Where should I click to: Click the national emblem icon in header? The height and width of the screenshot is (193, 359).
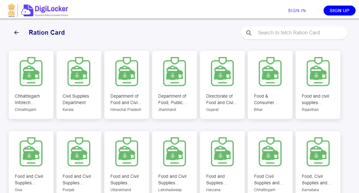tap(12, 10)
